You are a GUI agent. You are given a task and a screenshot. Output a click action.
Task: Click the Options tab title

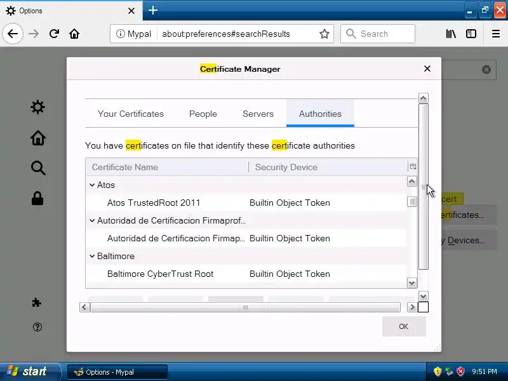(x=30, y=11)
